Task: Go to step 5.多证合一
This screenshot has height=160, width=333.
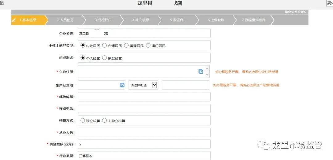Action: 179,20
